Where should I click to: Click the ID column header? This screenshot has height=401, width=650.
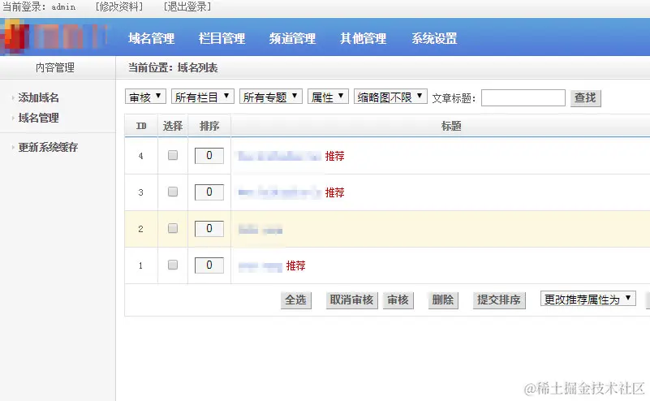[x=141, y=126]
